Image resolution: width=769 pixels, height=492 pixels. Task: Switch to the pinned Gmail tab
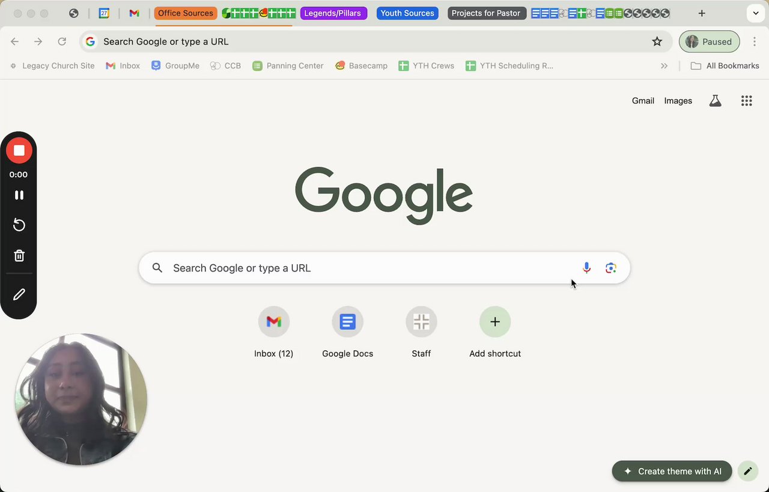[134, 13]
